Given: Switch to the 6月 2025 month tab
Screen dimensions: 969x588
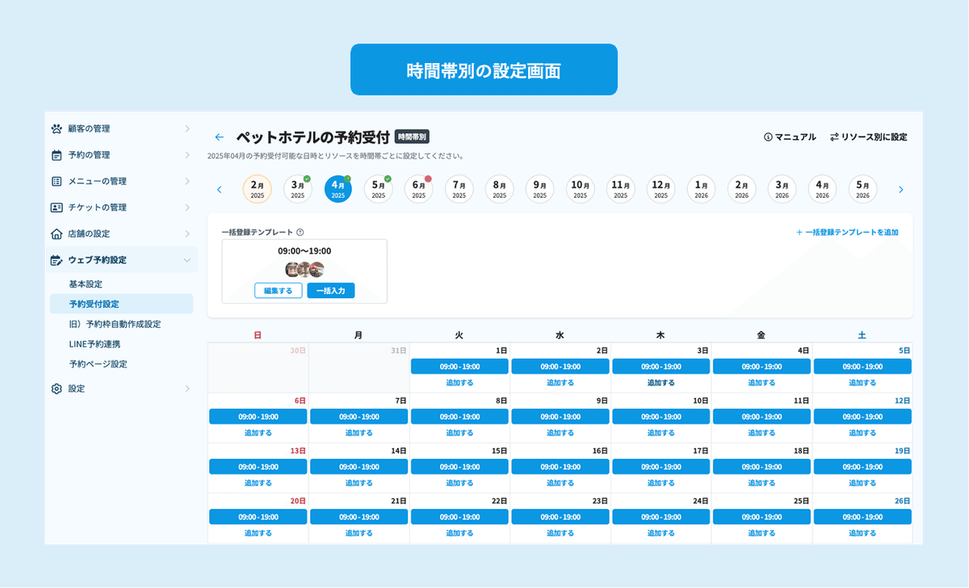Looking at the screenshot, I should click(418, 188).
